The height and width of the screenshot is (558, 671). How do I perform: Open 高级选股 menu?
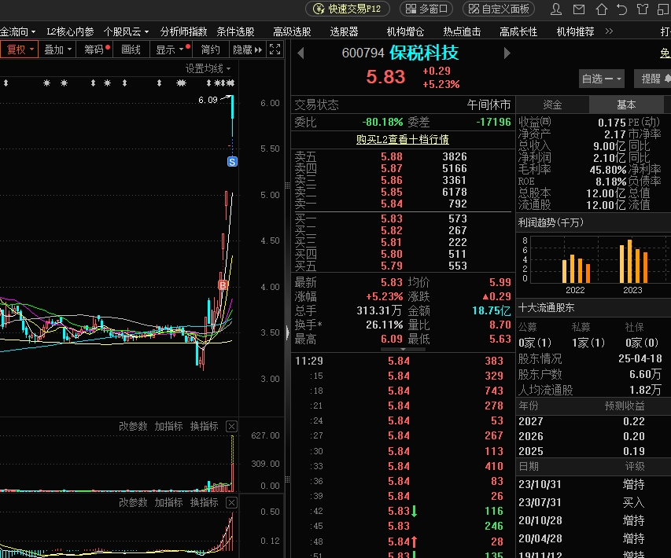pyautogui.click(x=292, y=31)
